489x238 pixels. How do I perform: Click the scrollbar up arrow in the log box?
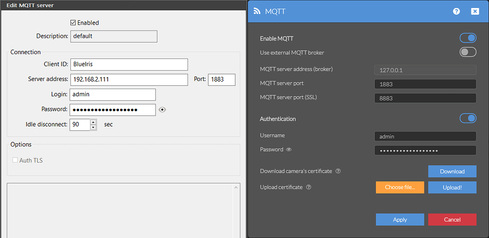pos(236,188)
